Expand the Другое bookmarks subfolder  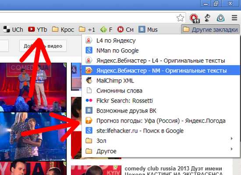(161, 151)
